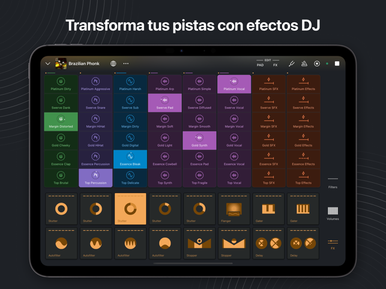386x289 pixels.
Task: Trigger the Platinum Harsh pad
Action: [130, 84]
